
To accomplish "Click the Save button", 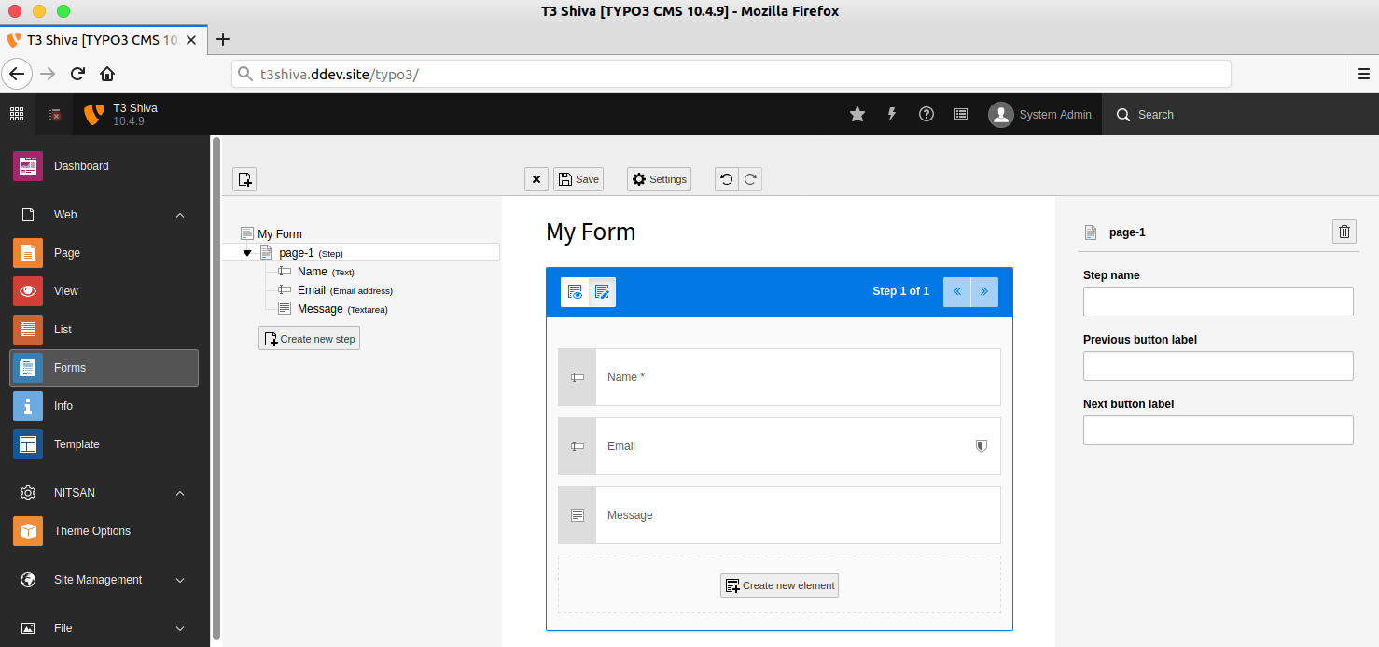I will [578, 179].
